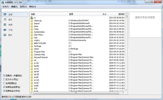Enable 全词匹配 whole word checkbox
Image resolution: width=163 pixels, height=100 pixels.
point(4,83)
